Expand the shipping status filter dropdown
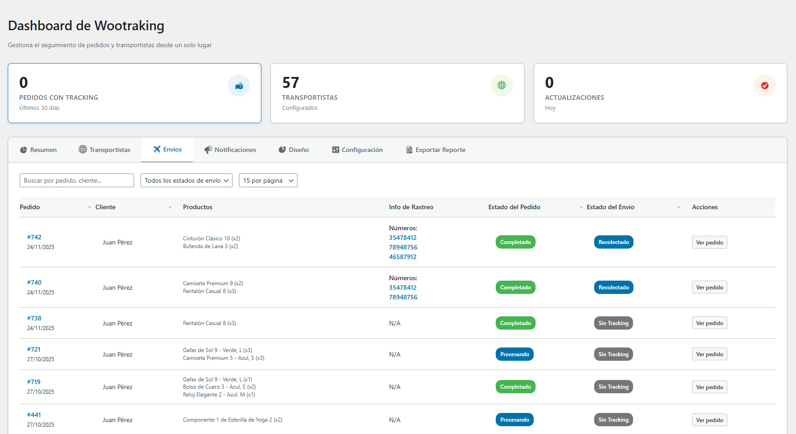Viewport: 796px width, 434px height. pos(186,180)
